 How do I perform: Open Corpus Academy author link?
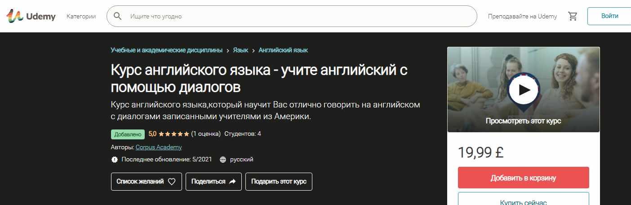(159, 147)
